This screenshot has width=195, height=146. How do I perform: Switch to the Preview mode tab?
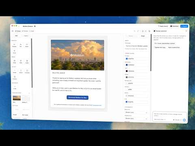pos(25,31)
